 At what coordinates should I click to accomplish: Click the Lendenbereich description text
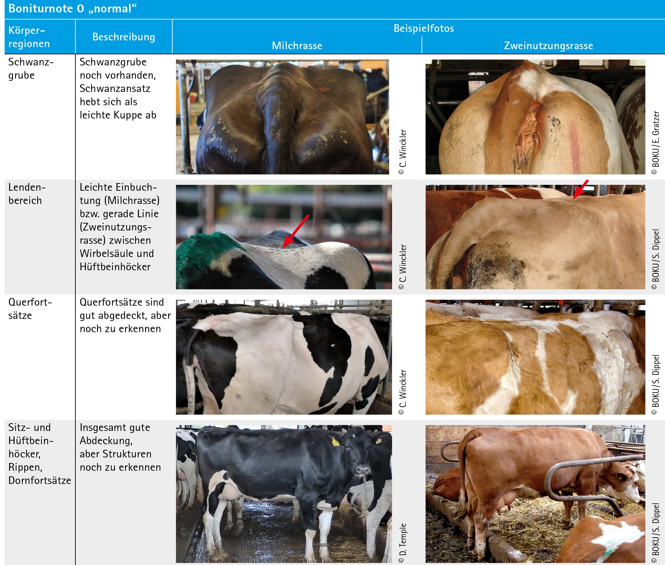[119, 227]
